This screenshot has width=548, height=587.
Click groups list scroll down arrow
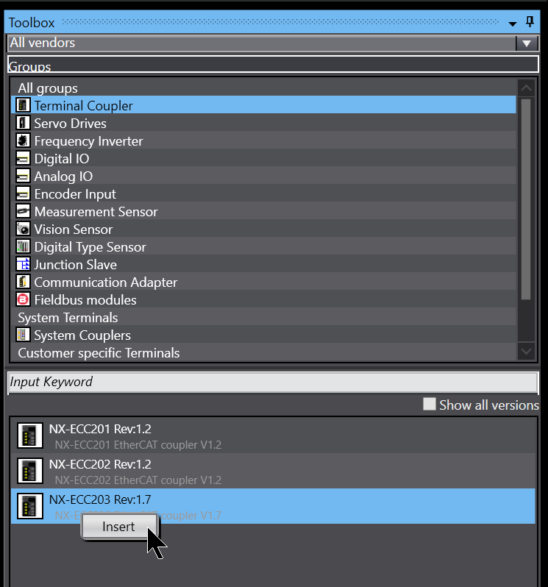pyautogui.click(x=526, y=352)
